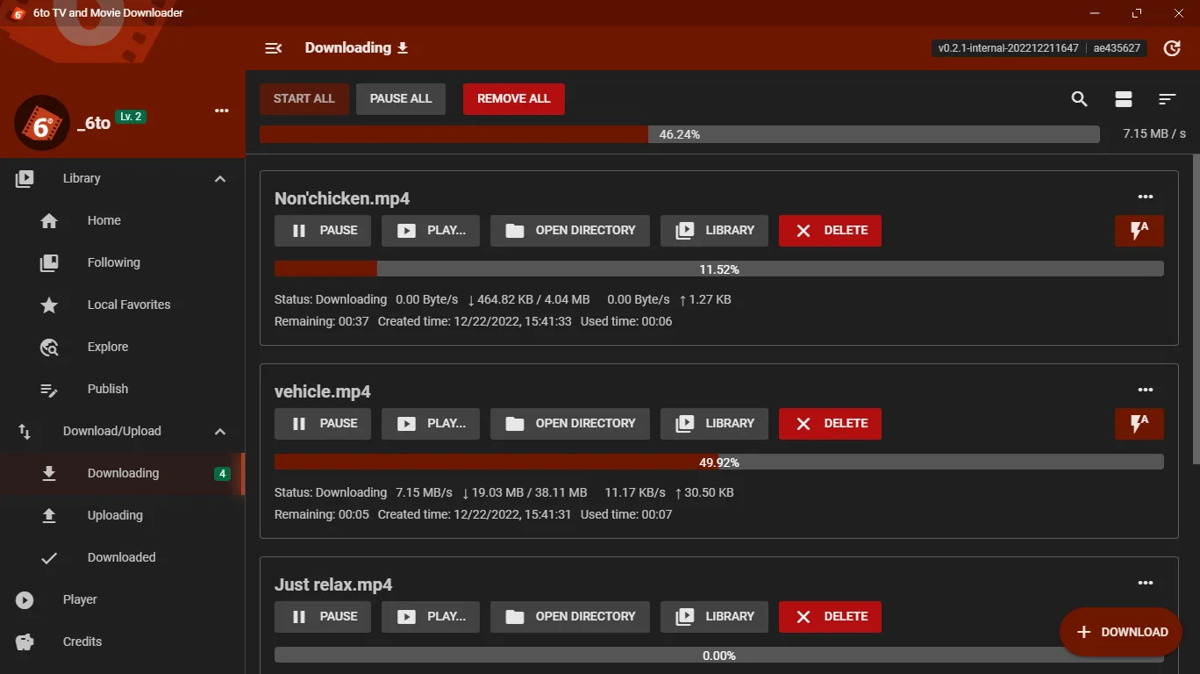Viewport: 1200px width, 674px height.
Task: Click the PAUSE ALL button
Action: click(x=401, y=99)
